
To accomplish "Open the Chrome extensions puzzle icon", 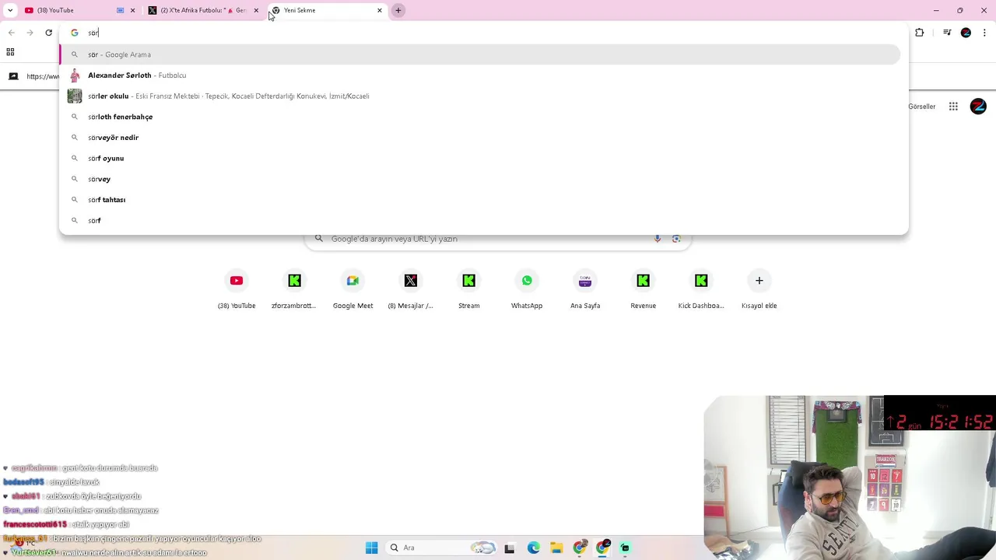I will pos(920,33).
